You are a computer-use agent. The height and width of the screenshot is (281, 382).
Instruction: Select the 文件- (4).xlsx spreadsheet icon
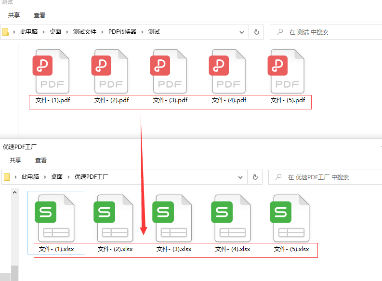[232, 217]
